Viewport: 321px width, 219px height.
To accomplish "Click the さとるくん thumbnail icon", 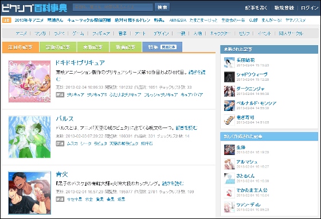I will [229, 178].
